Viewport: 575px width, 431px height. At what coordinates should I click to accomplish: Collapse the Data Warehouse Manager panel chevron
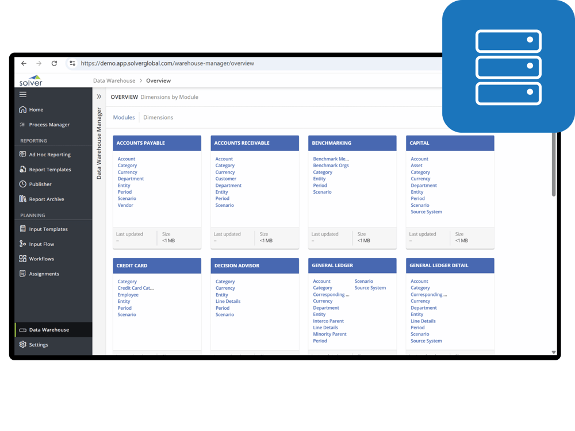[x=99, y=97]
